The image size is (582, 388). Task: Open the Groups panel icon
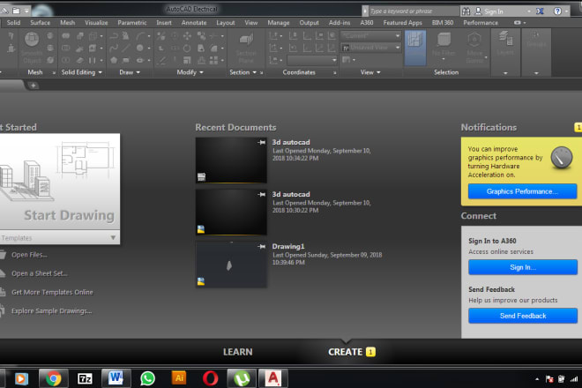tap(536, 35)
